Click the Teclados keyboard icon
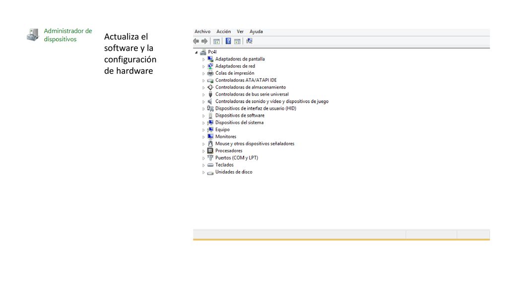Viewport: 508px width, 285px height. (210, 165)
